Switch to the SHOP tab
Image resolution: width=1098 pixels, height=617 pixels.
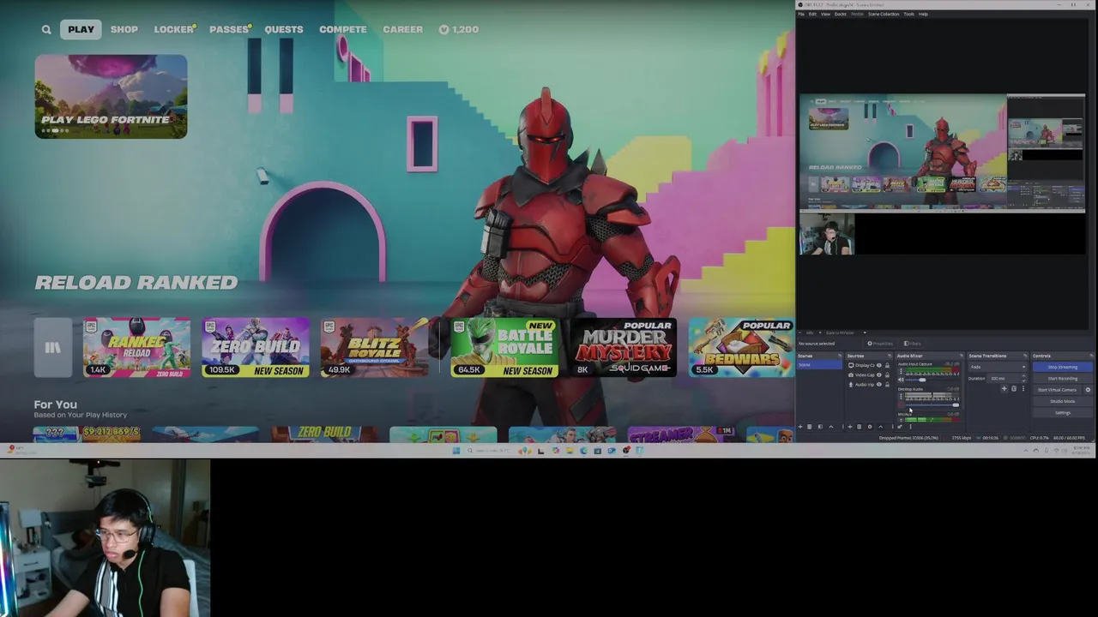pyautogui.click(x=124, y=29)
